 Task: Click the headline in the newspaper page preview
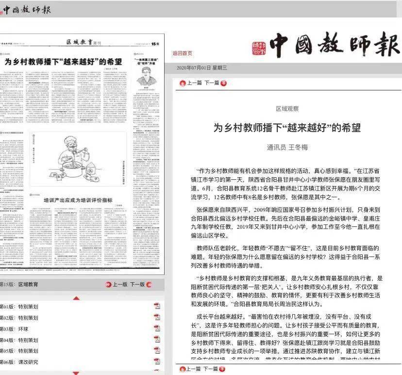(63, 62)
